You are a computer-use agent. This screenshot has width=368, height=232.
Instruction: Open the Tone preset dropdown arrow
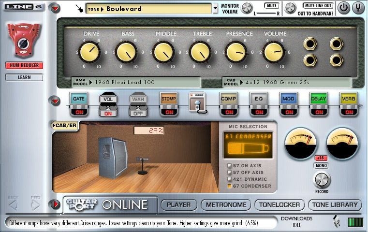(x=215, y=8)
